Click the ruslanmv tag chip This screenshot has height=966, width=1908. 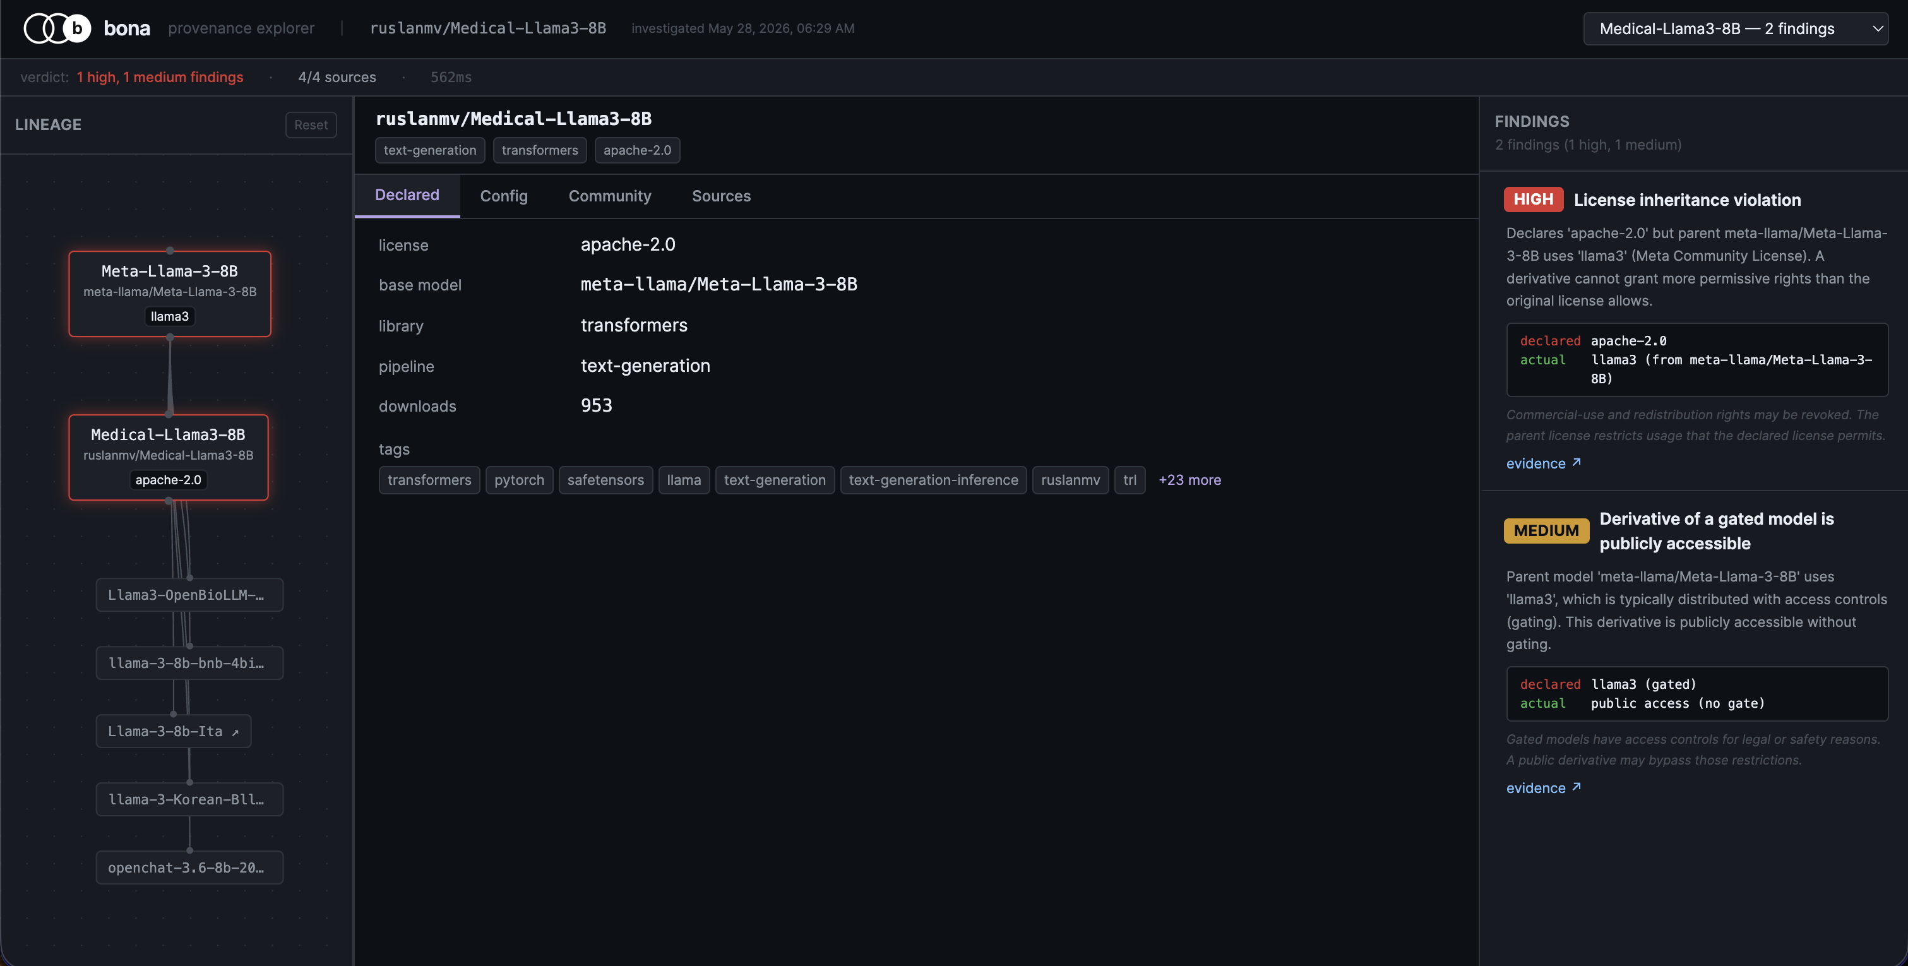pyautogui.click(x=1070, y=480)
